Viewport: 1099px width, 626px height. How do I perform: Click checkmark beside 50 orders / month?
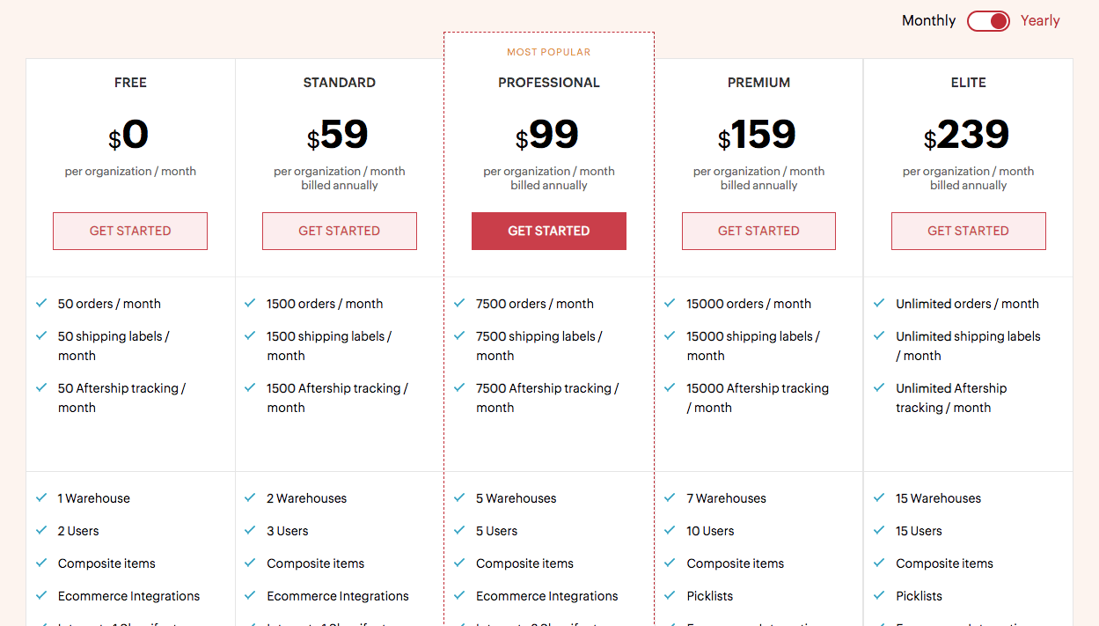41,303
